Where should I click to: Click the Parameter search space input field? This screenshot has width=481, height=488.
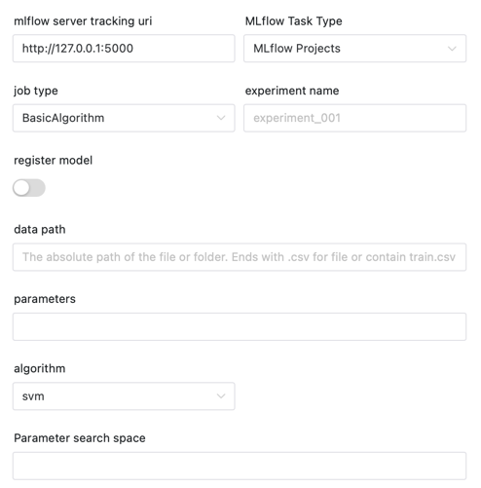pyautogui.click(x=240, y=466)
